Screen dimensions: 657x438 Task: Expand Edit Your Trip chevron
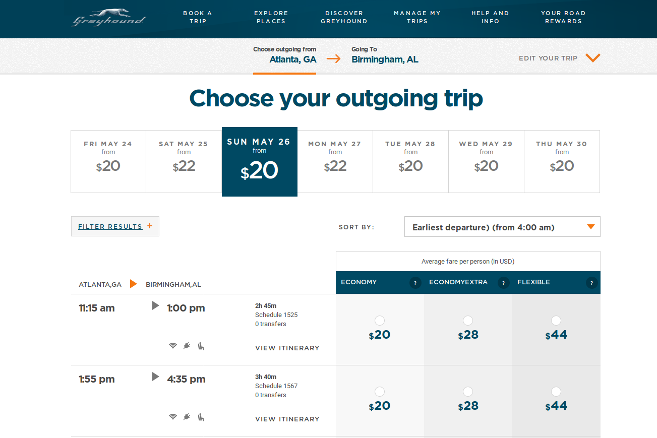click(x=592, y=58)
